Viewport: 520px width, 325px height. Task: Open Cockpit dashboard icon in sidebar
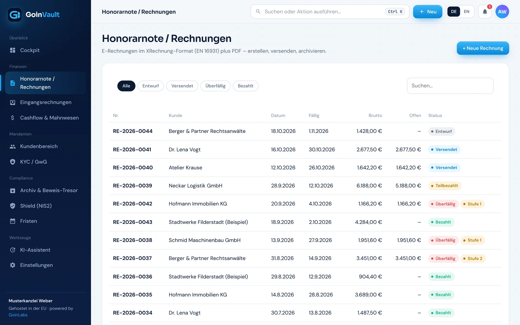(x=13, y=50)
